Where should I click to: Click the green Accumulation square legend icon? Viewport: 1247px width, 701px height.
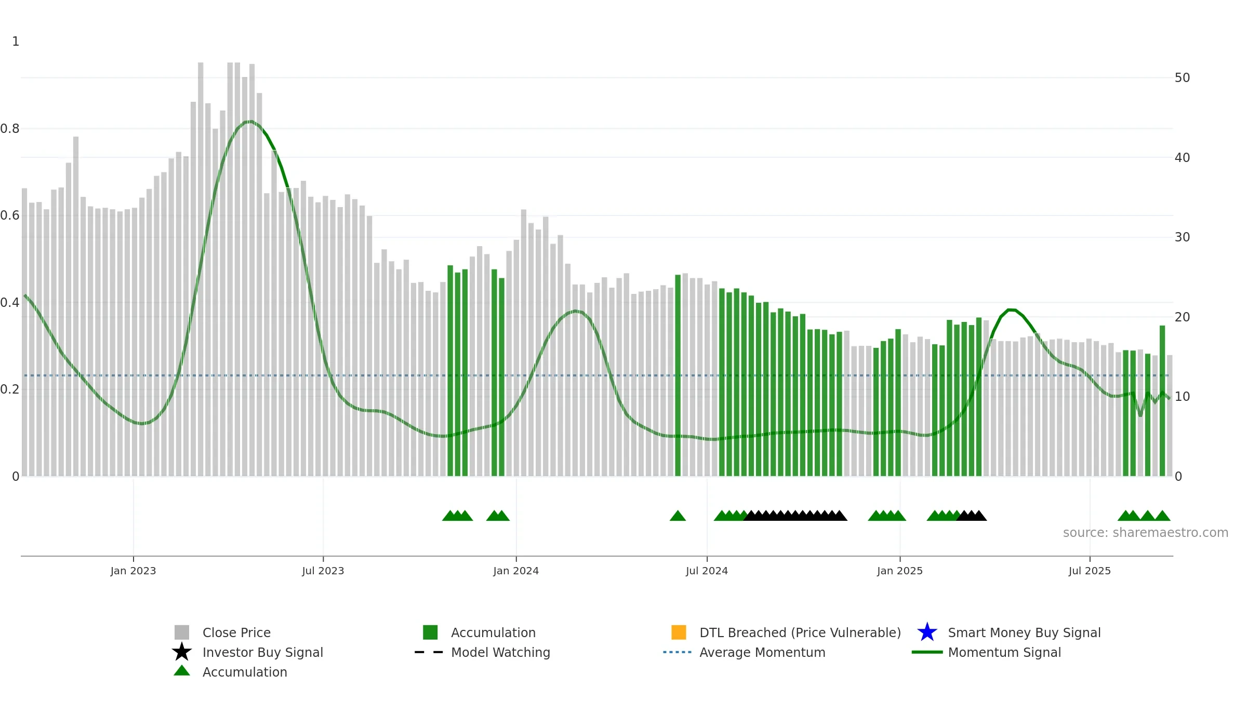430,632
